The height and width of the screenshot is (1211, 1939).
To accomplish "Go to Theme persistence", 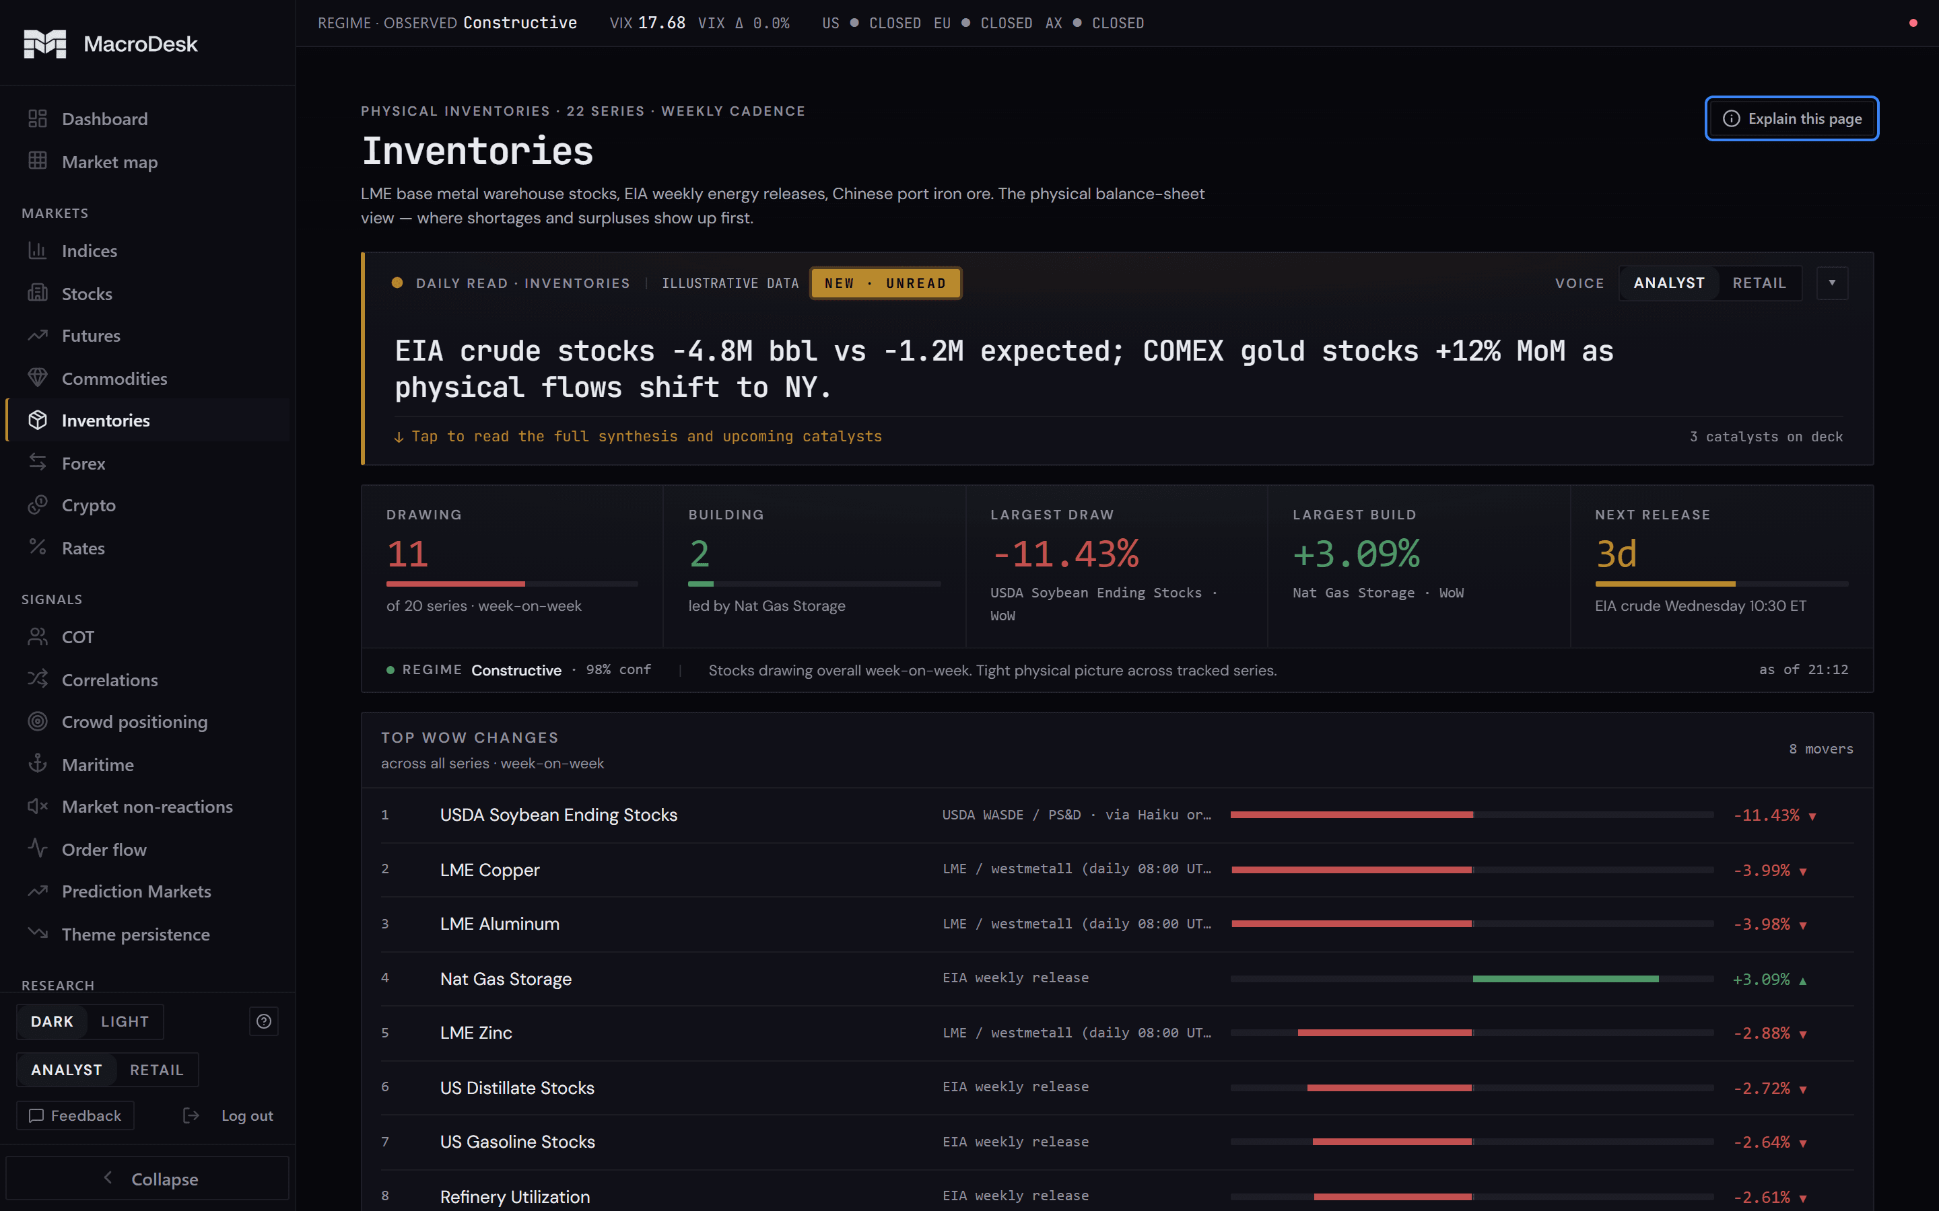I will click(148, 934).
